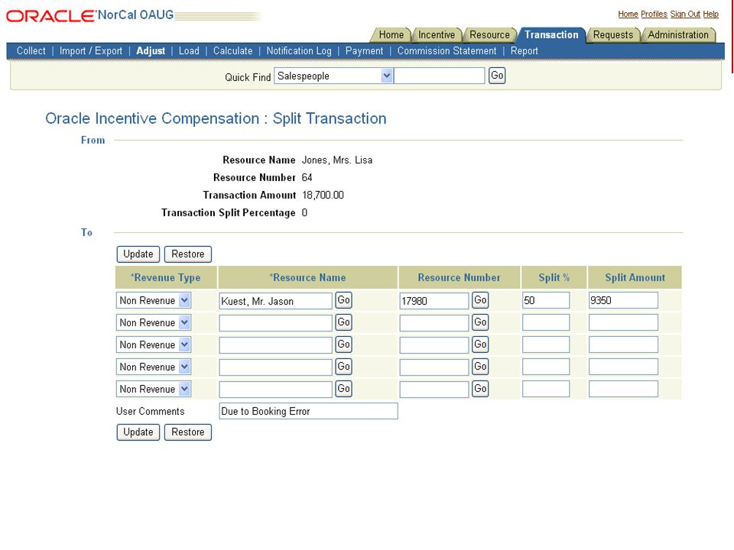Click the Resource Name Go button in fifth row
The image size is (734, 550).
point(343,389)
